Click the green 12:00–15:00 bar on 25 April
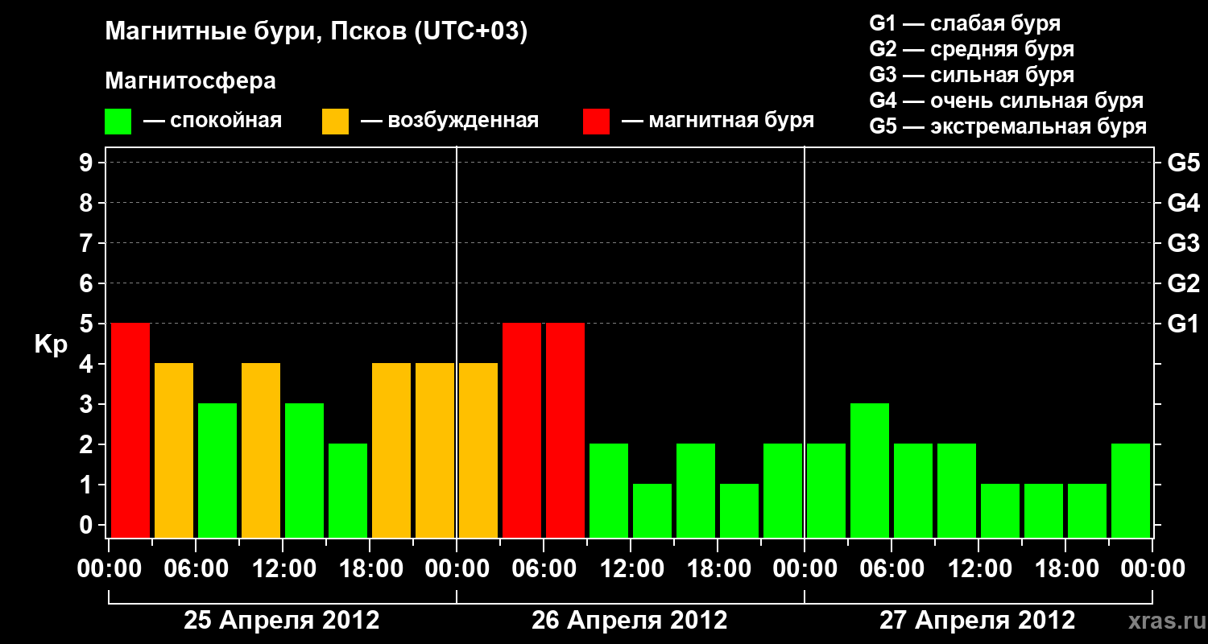Screen dimensions: 1208x644 click(x=304, y=470)
